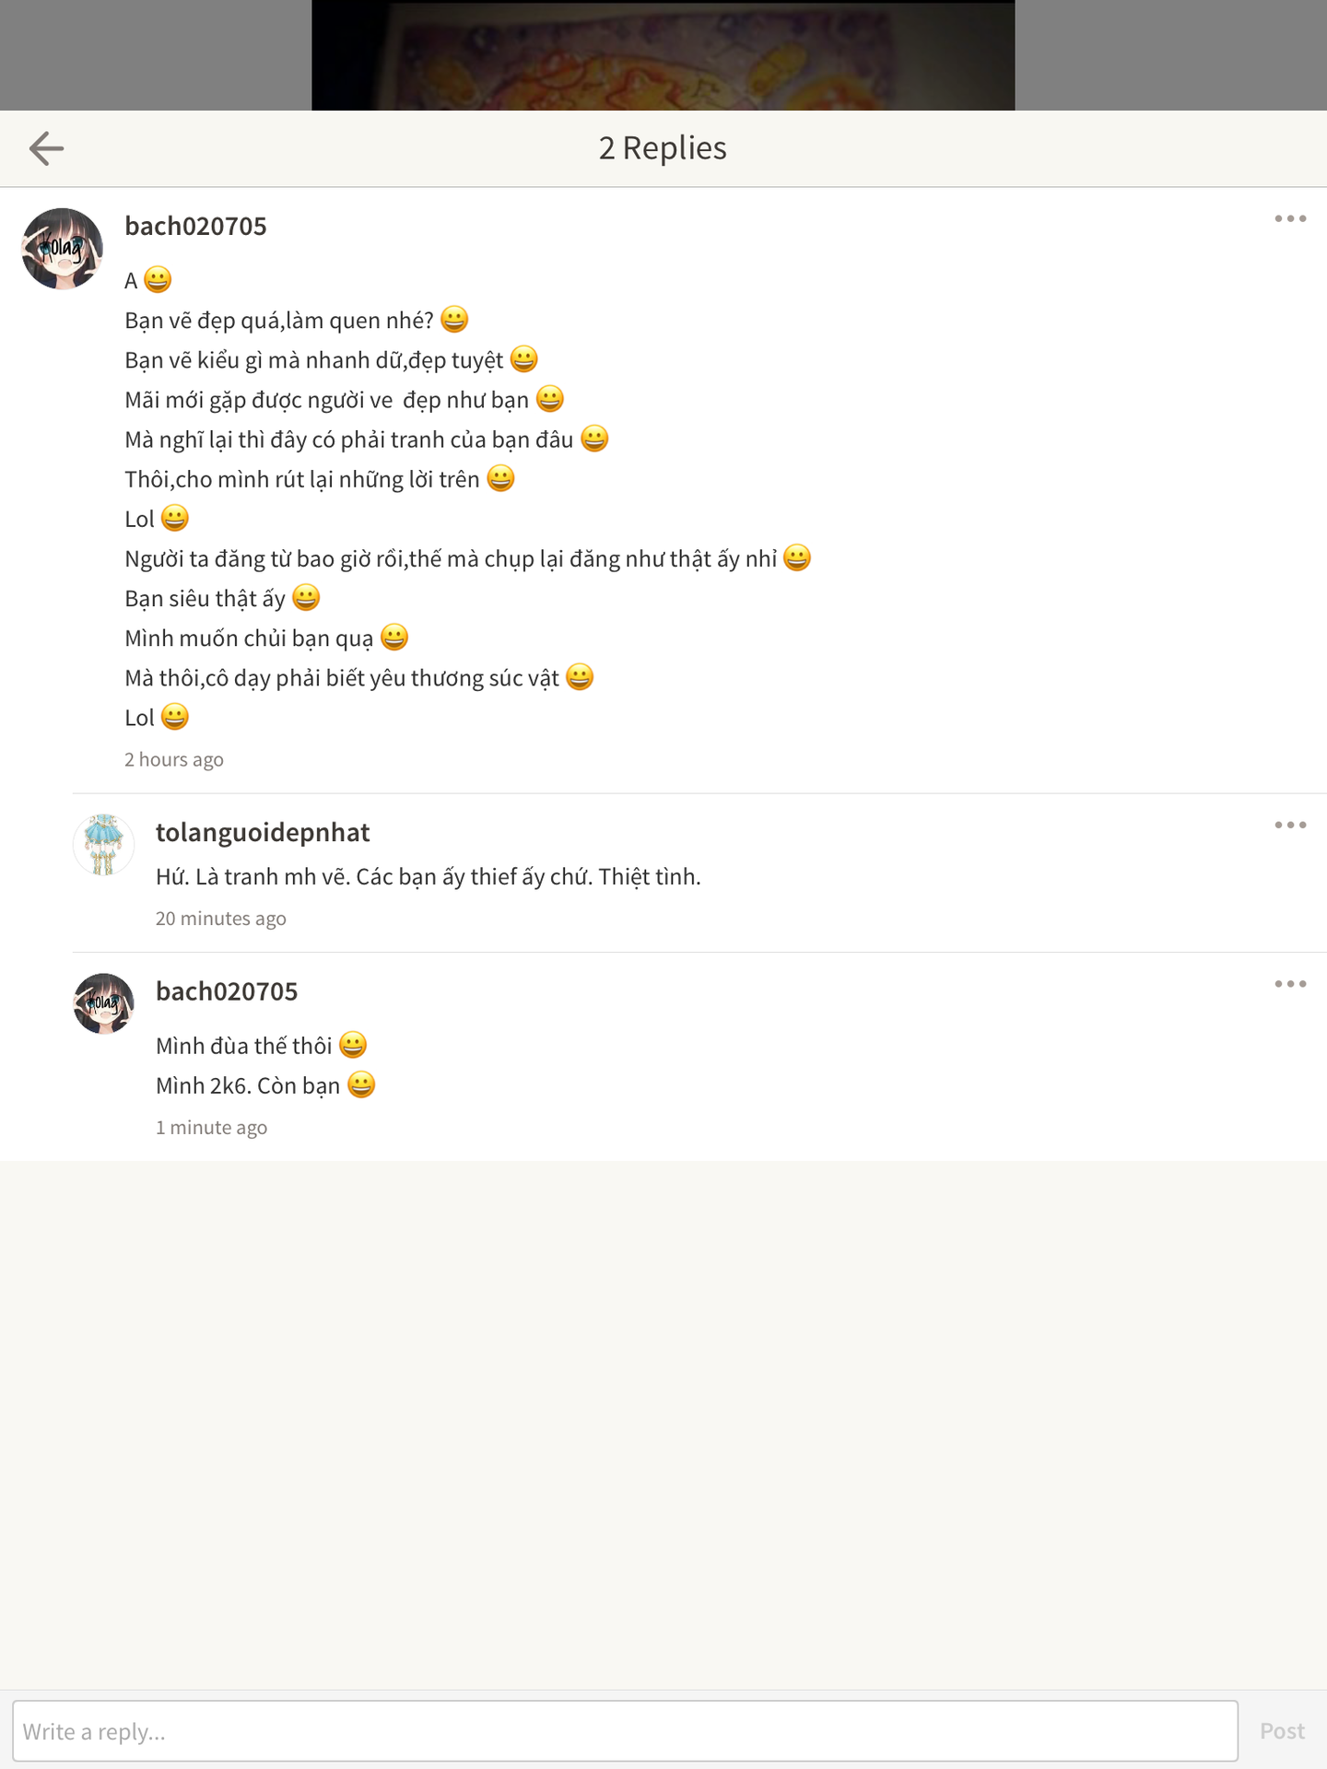Tap the back arrow icon
The width and height of the screenshot is (1327, 1769).
46,148
